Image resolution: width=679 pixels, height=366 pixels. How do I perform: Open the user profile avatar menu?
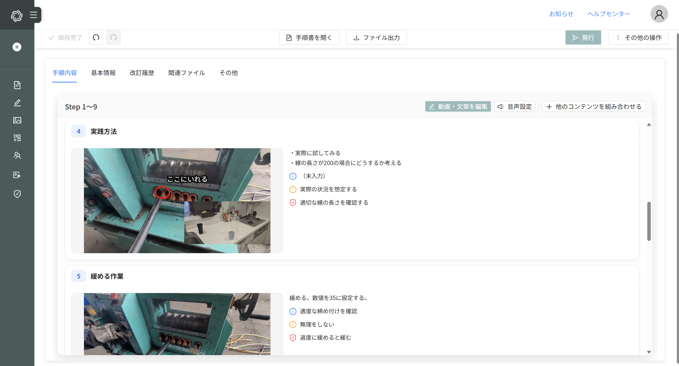click(x=659, y=14)
